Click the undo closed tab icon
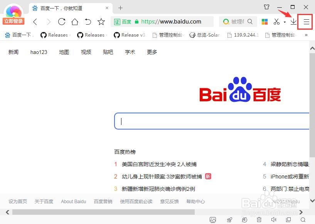 (x=88, y=22)
